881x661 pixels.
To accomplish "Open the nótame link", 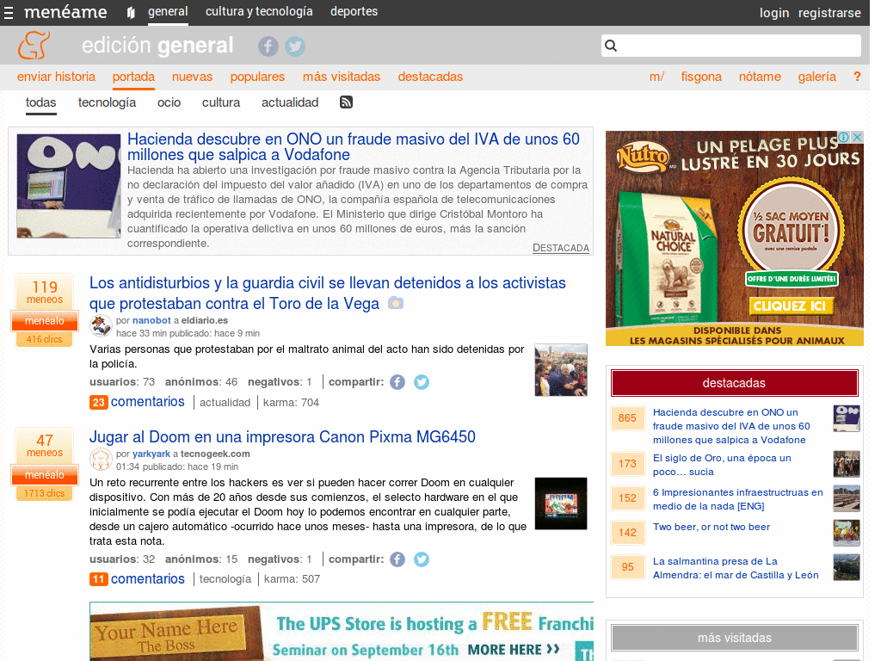I will 760,77.
